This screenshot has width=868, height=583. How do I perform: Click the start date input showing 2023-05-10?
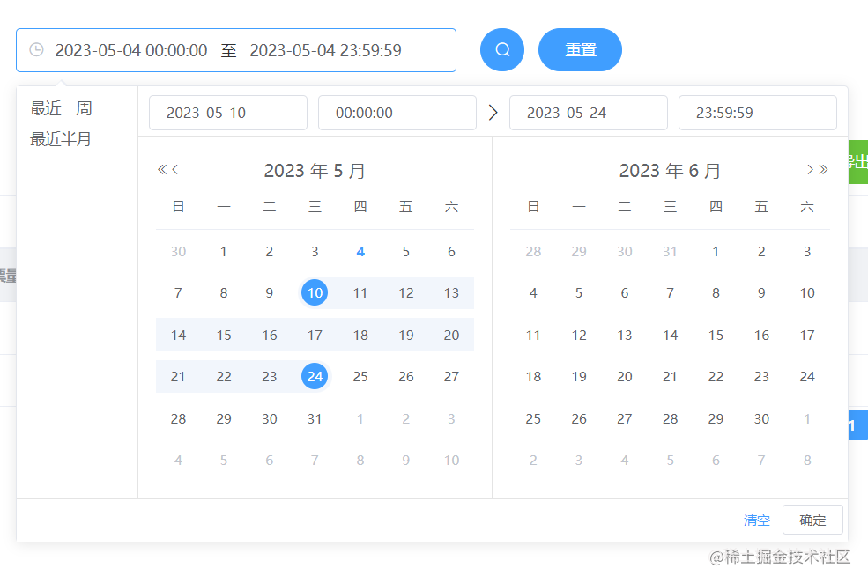[227, 113]
